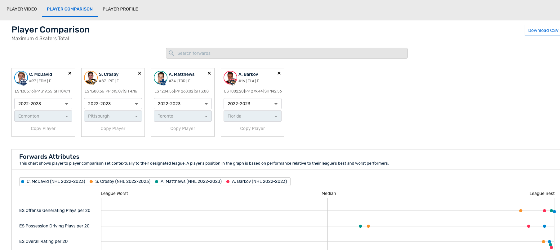Remove A. Matthews card with X icon
Image resolution: width=560 pixels, height=250 pixels.
click(x=209, y=73)
